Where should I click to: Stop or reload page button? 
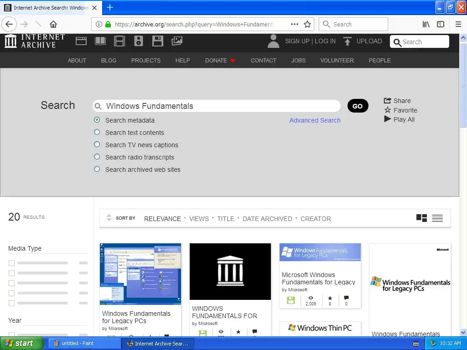[x=38, y=24]
